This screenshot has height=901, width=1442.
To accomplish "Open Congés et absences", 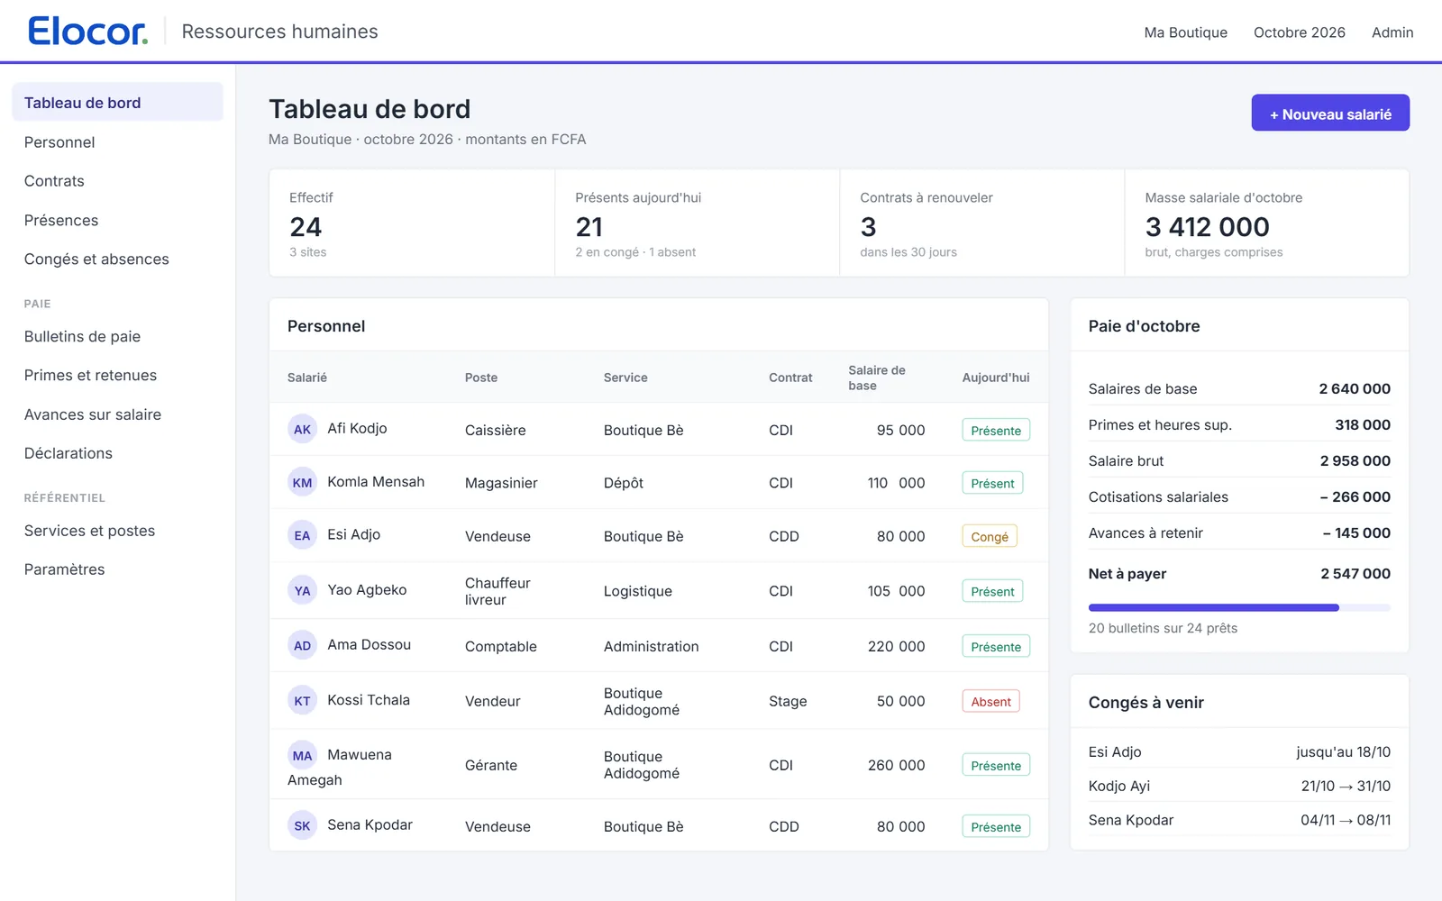I will pyautogui.click(x=117, y=259).
